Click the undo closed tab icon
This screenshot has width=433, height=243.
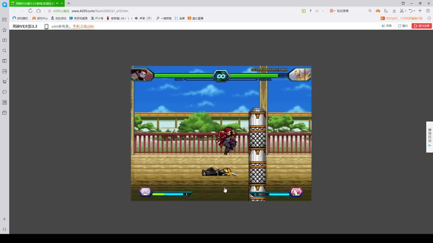tap(410, 11)
